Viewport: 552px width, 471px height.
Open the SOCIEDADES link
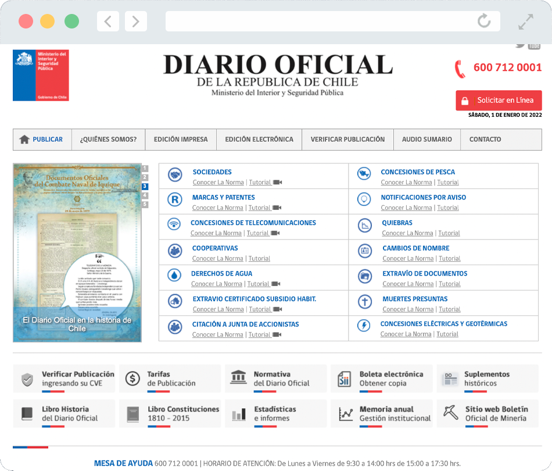tap(212, 172)
